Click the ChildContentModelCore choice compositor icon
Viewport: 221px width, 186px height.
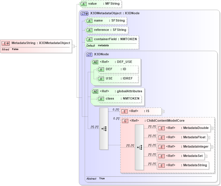pyautogui.click(x=139, y=147)
